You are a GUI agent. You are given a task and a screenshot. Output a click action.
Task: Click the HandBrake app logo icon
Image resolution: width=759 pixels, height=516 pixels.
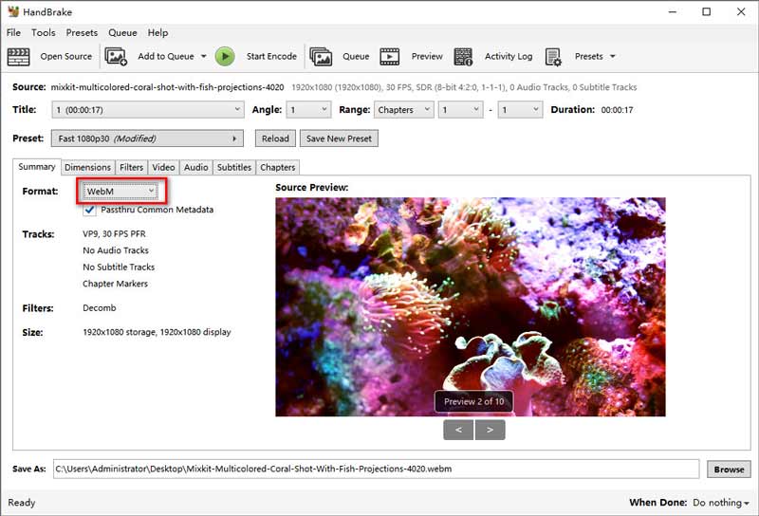(x=13, y=11)
